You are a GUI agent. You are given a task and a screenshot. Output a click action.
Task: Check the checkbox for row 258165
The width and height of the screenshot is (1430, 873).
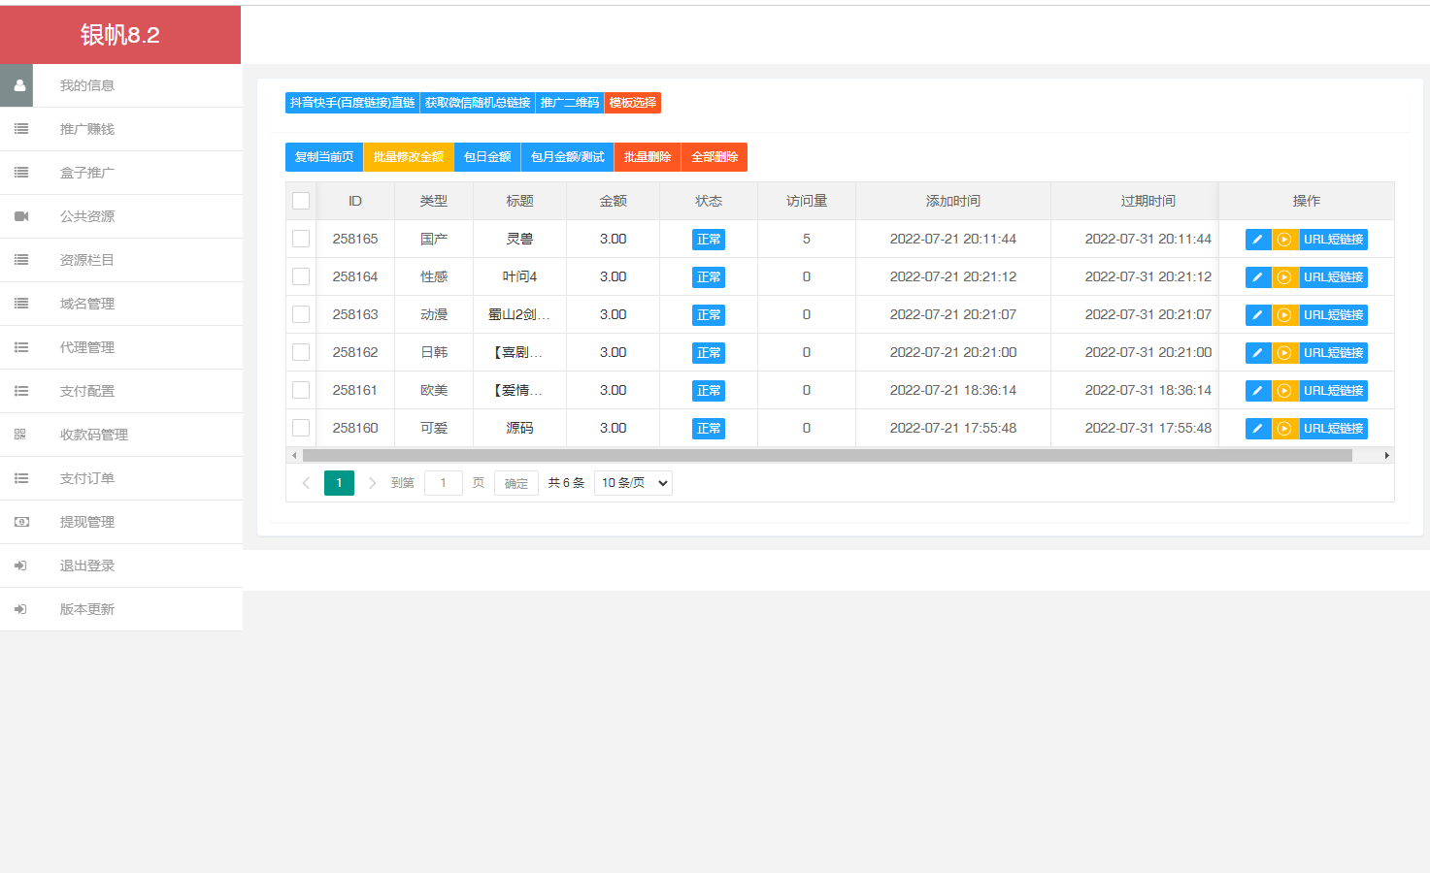[301, 239]
